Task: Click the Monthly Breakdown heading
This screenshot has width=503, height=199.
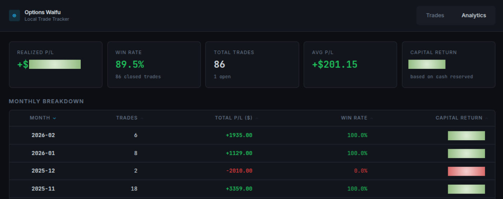Action: pos(46,101)
